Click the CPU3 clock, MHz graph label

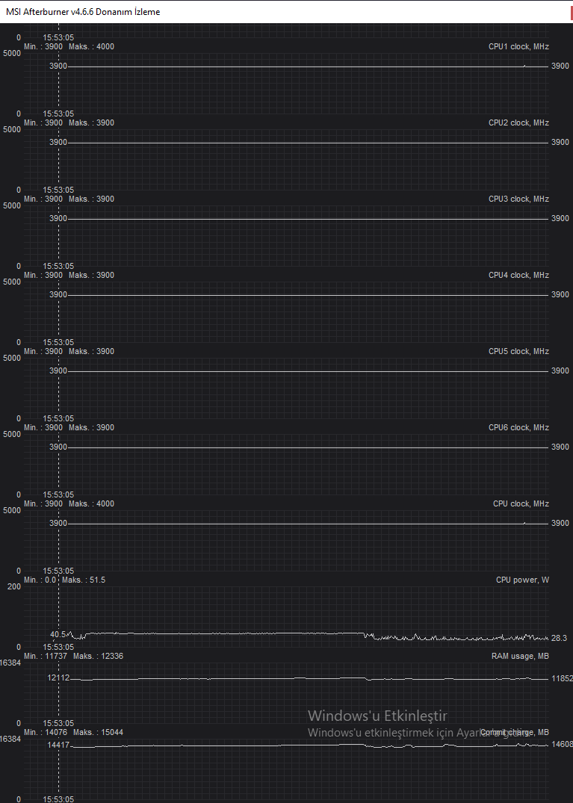[x=518, y=199]
